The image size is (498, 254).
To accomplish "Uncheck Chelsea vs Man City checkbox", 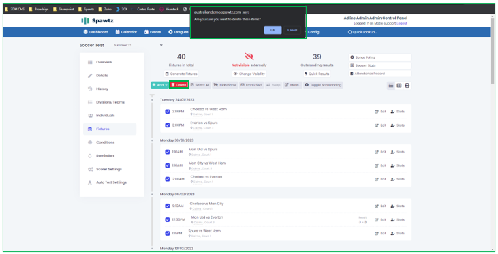I will 168,206.
